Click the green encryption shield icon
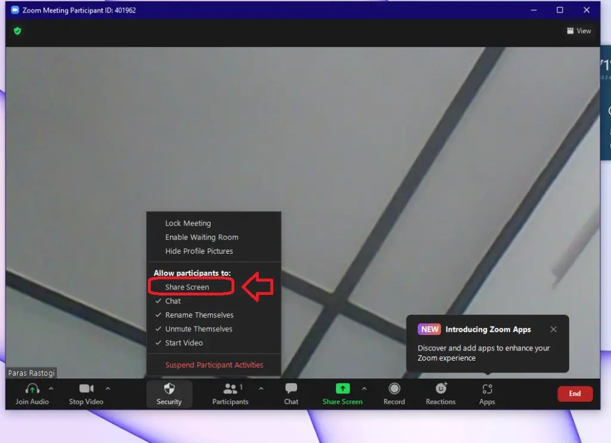 17,30
